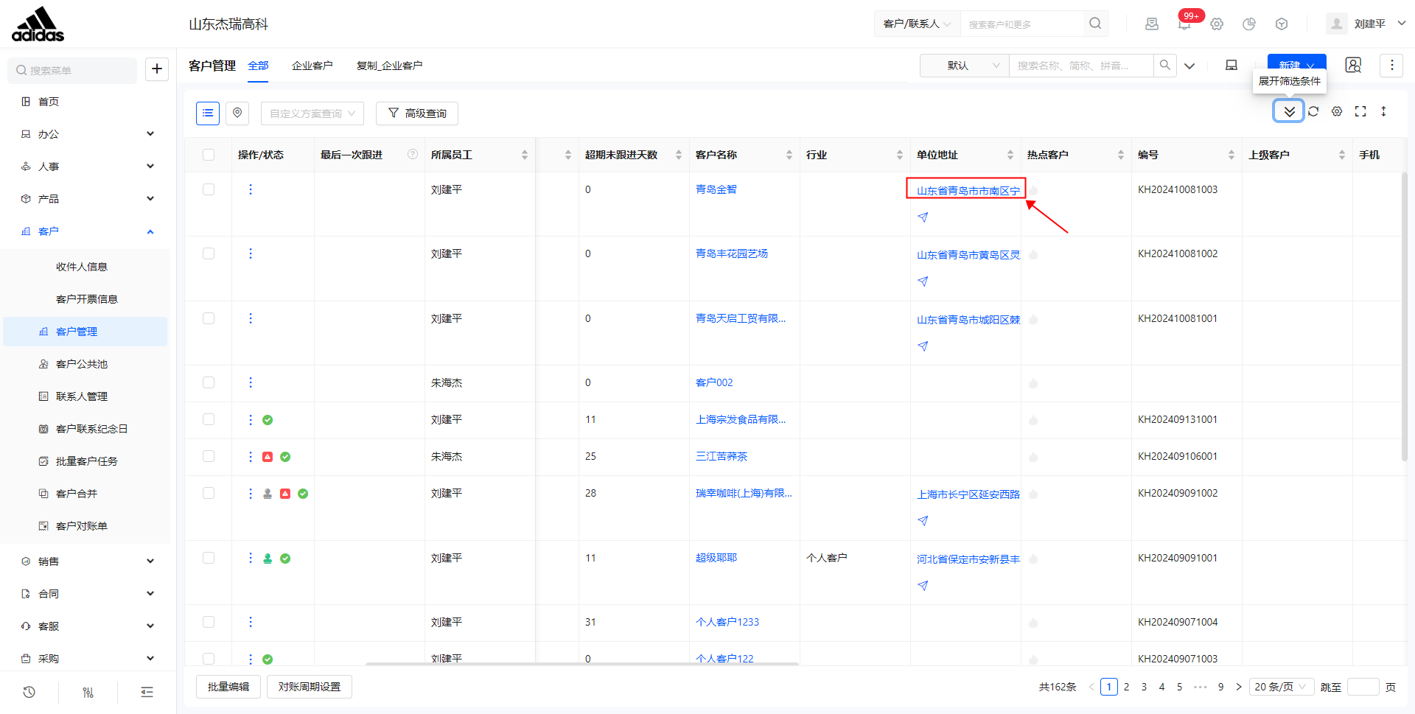
Task: Click the refresh table icon
Action: (1313, 111)
